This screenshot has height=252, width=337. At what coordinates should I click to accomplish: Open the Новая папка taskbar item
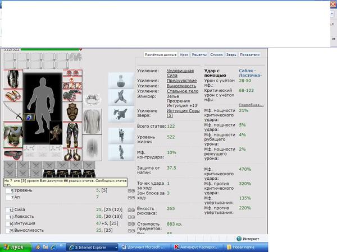(245, 248)
